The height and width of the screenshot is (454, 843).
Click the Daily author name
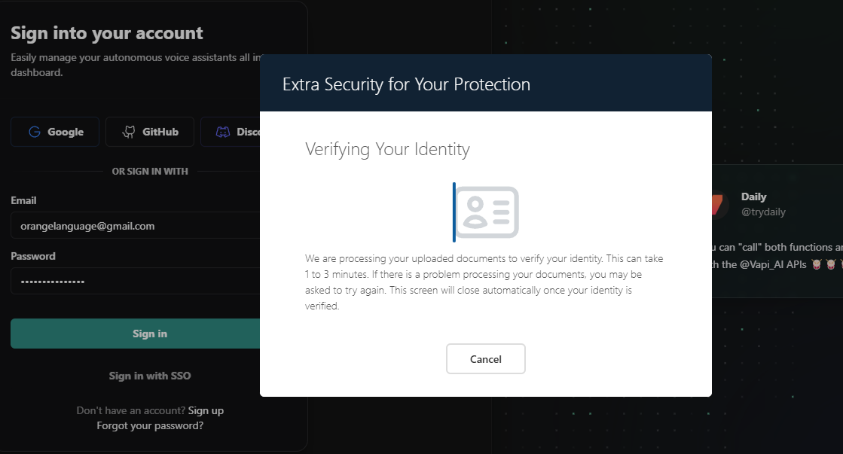tap(753, 197)
